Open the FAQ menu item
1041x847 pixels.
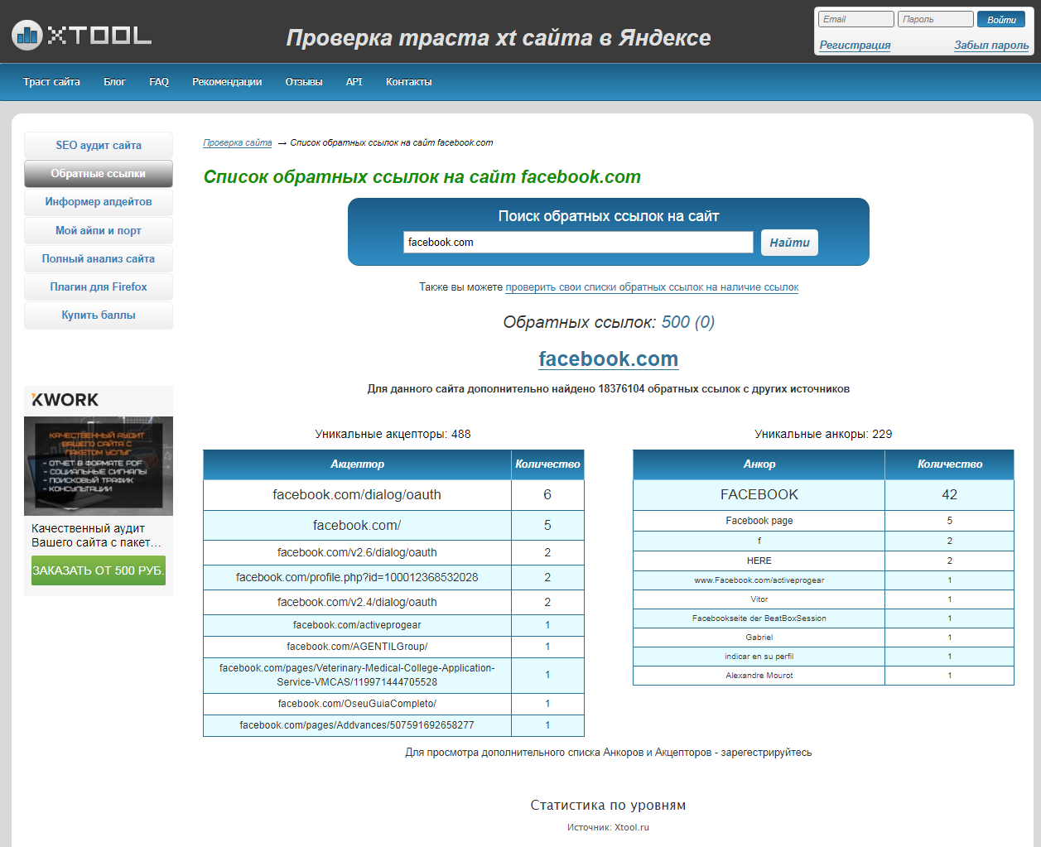point(159,82)
